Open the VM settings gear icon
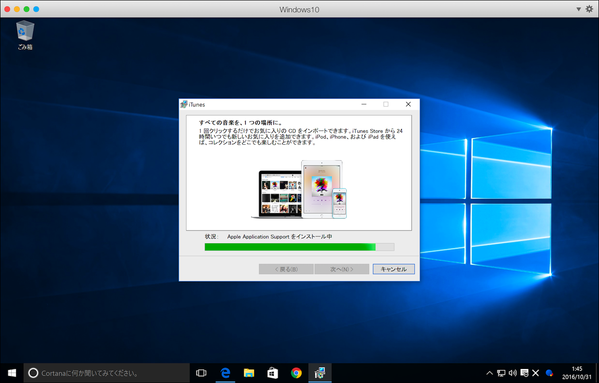Screen dimensions: 599x383 point(589,9)
